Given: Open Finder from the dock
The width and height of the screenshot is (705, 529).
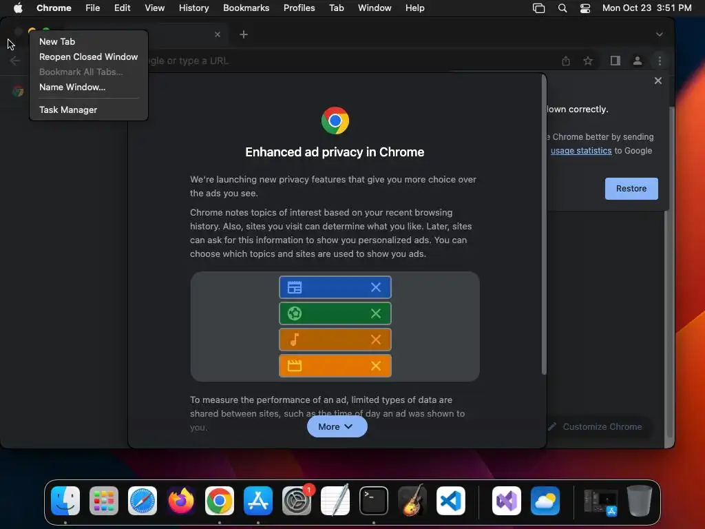Looking at the screenshot, I should (65, 501).
